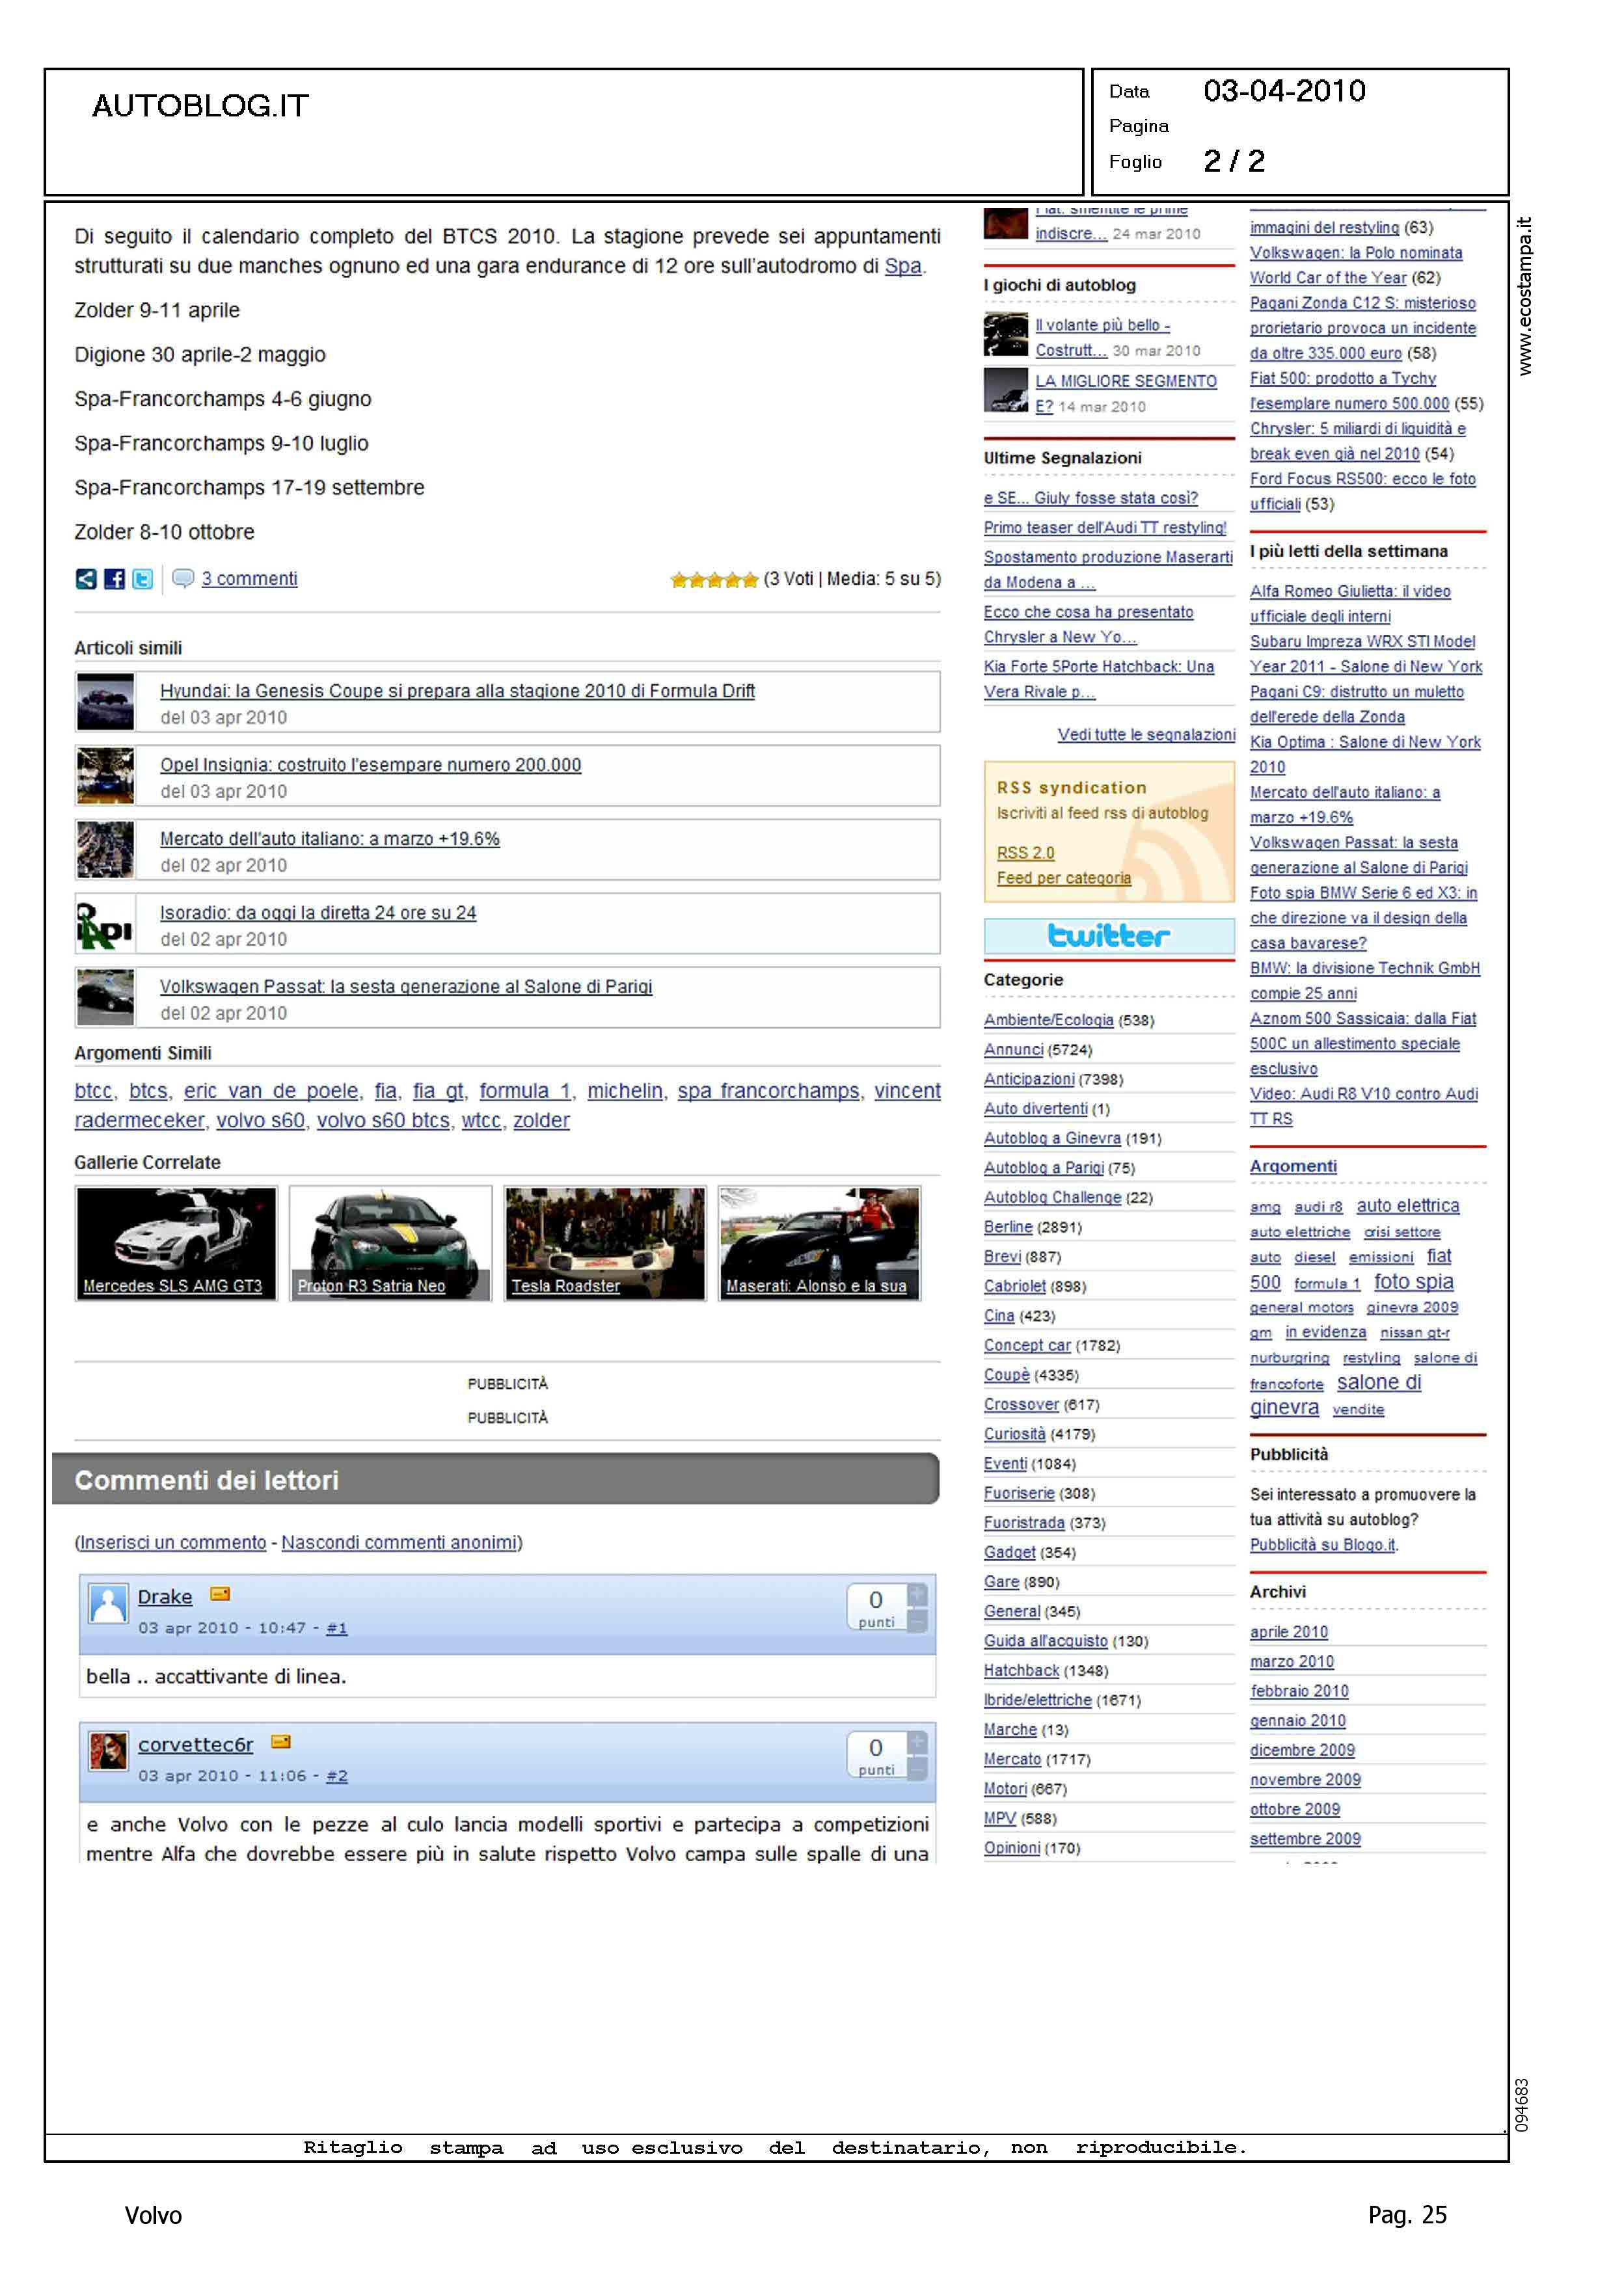
Task: Click the share icon below the article
Action: point(86,579)
